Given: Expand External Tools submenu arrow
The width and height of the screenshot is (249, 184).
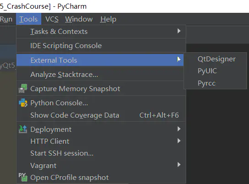Looking at the screenshot, I should coord(179,59).
